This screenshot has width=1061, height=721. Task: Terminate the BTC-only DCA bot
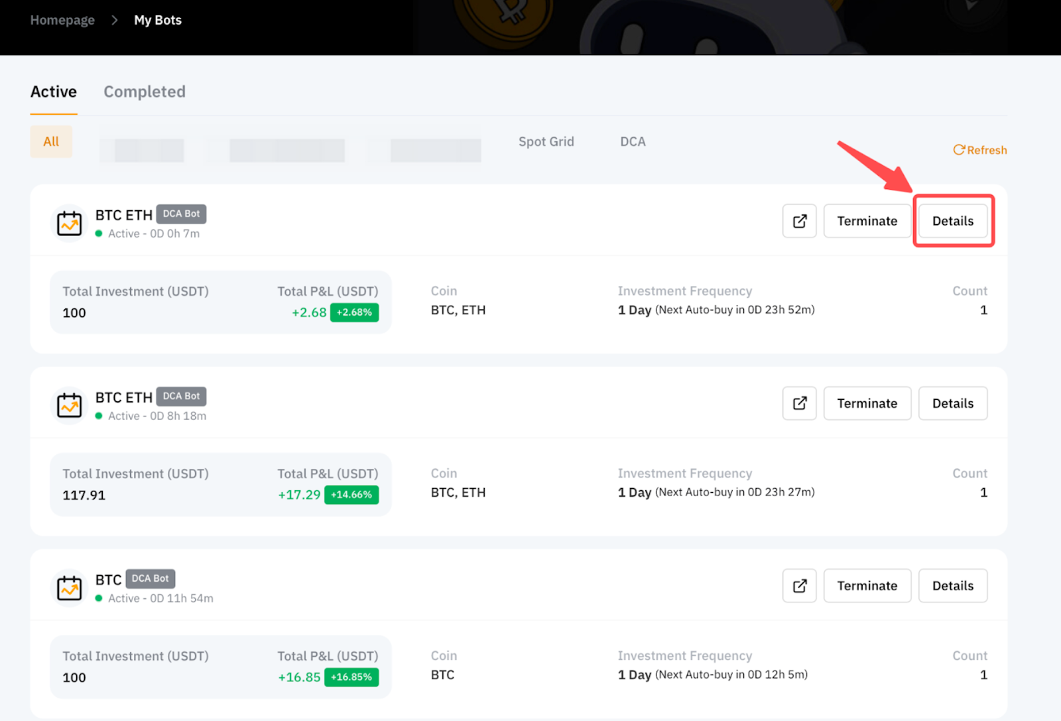(x=867, y=586)
